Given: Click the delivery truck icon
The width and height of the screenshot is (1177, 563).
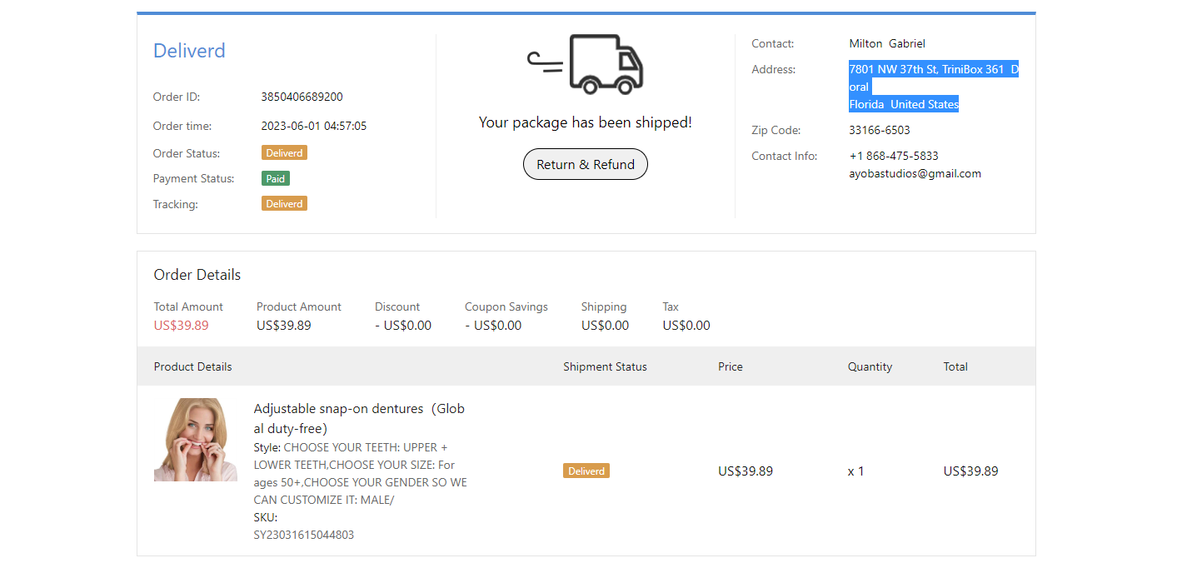Looking at the screenshot, I should (586, 64).
